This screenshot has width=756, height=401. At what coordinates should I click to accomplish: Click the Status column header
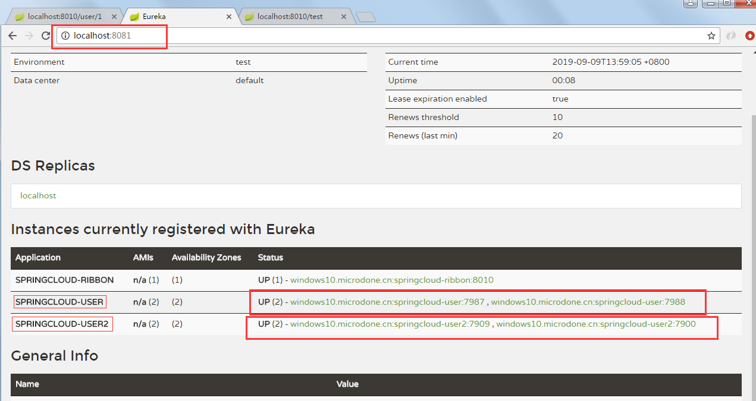[271, 258]
